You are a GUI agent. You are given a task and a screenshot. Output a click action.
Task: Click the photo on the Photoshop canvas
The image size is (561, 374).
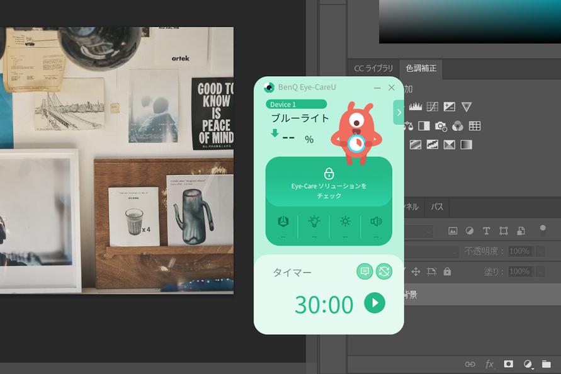pyautogui.click(x=116, y=161)
